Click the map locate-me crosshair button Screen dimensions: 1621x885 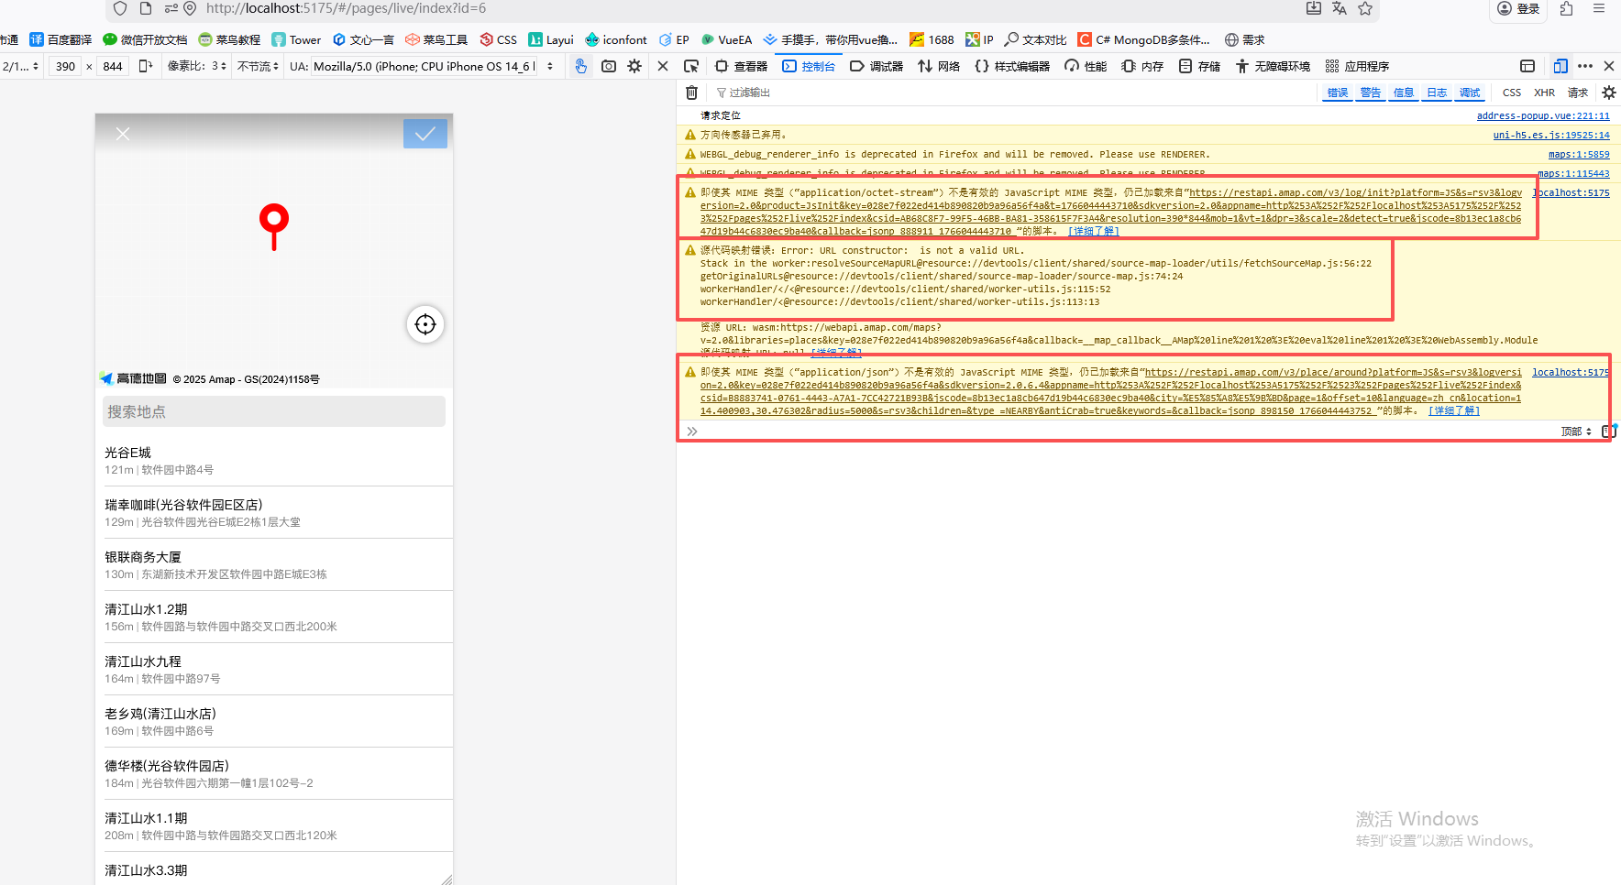pyautogui.click(x=425, y=324)
